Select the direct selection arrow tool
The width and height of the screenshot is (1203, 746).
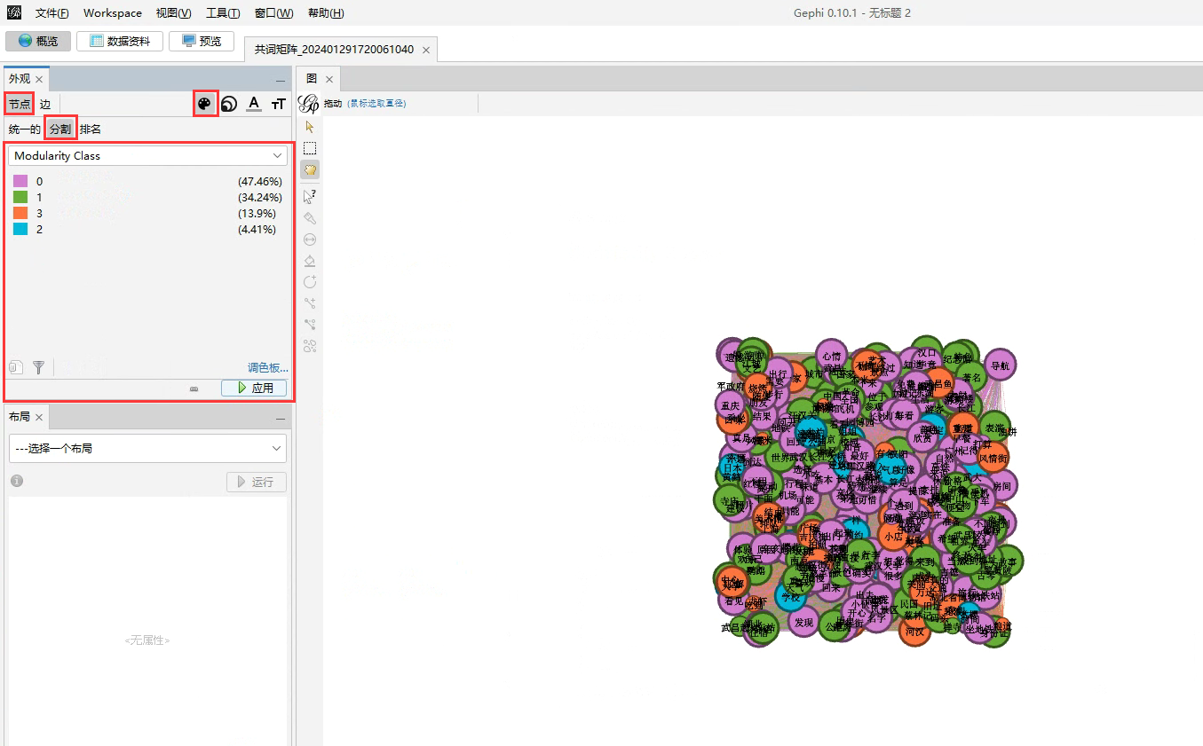[309, 128]
